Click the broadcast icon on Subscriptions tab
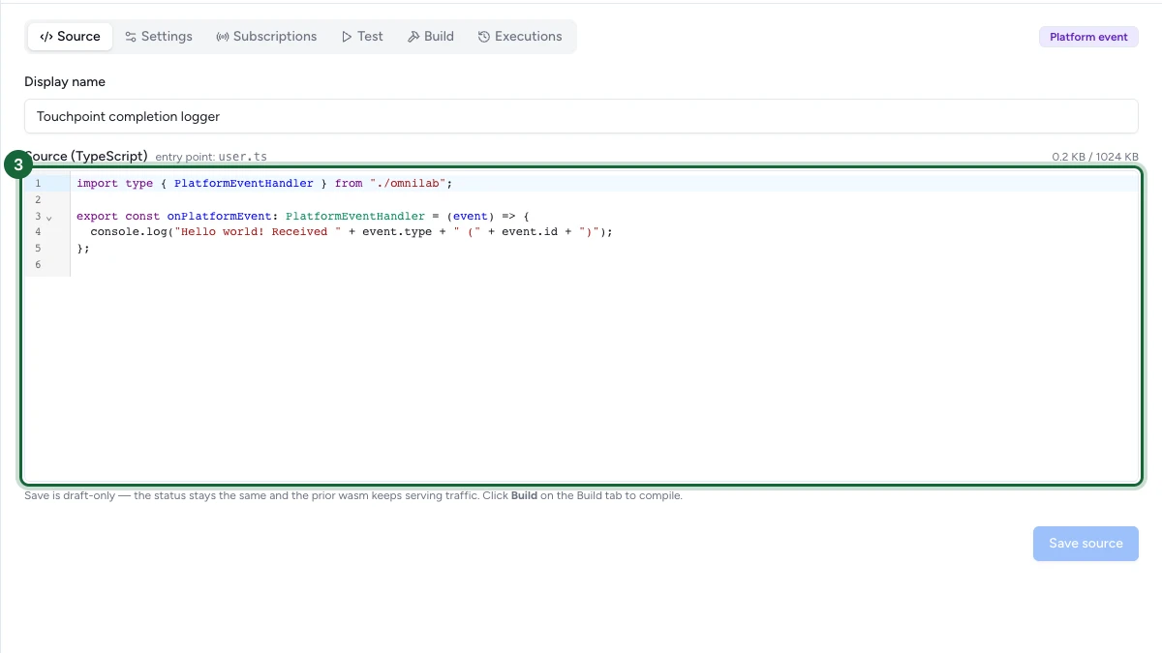The width and height of the screenshot is (1162, 653). coord(223,37)
